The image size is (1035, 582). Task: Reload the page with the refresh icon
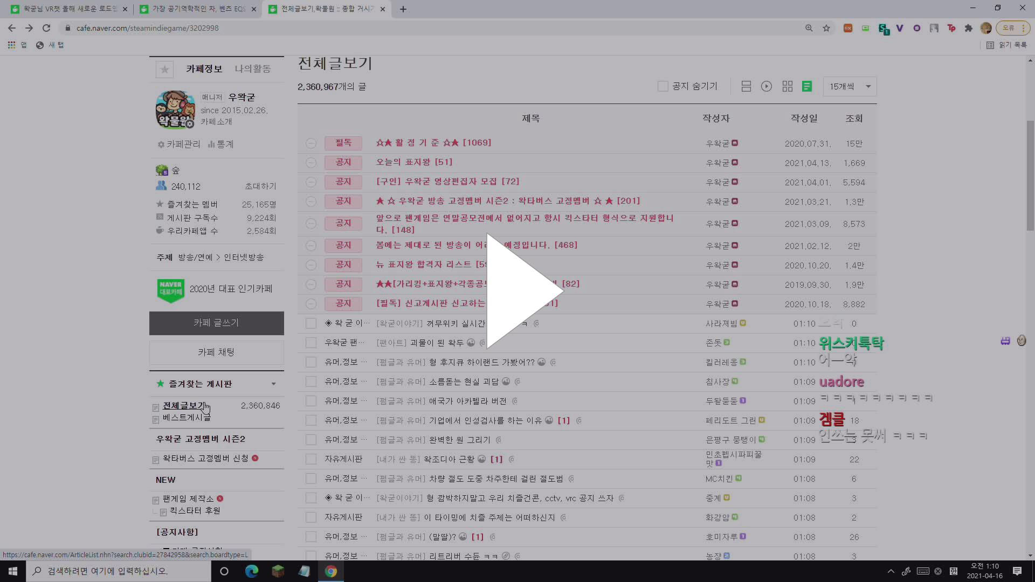[x=46, y=28]
